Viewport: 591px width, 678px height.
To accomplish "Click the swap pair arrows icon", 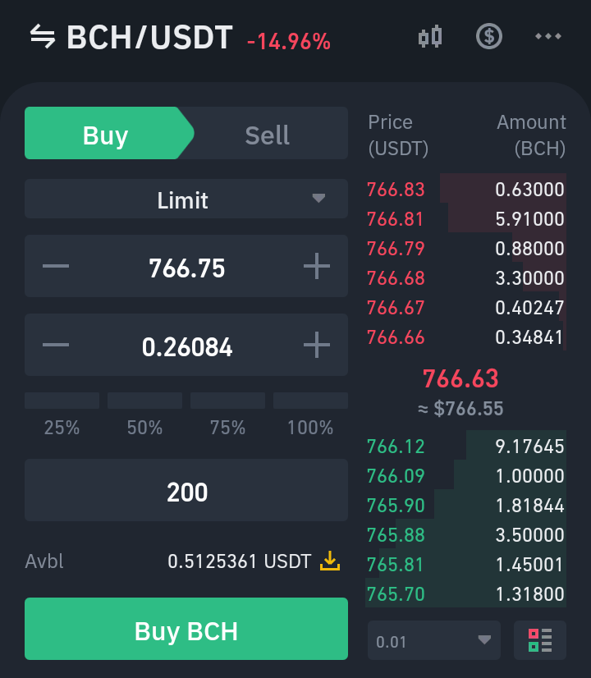I will [43, 36].
